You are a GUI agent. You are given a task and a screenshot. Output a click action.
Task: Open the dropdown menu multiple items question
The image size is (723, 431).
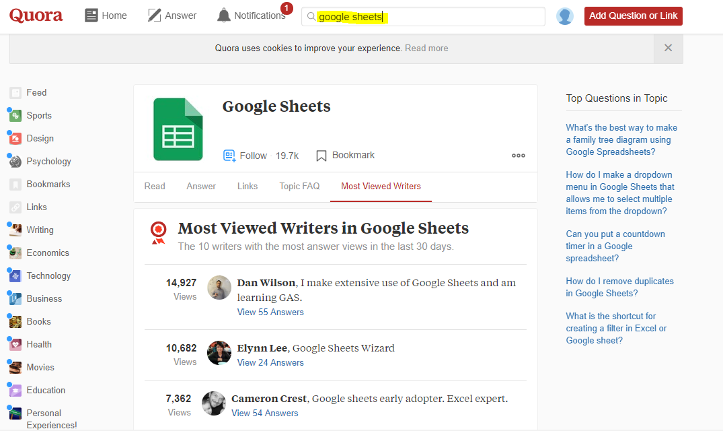pyautogui.click(x=620, y=193)
